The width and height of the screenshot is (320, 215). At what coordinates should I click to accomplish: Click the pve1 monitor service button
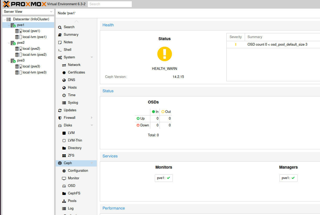click(164, 178)
